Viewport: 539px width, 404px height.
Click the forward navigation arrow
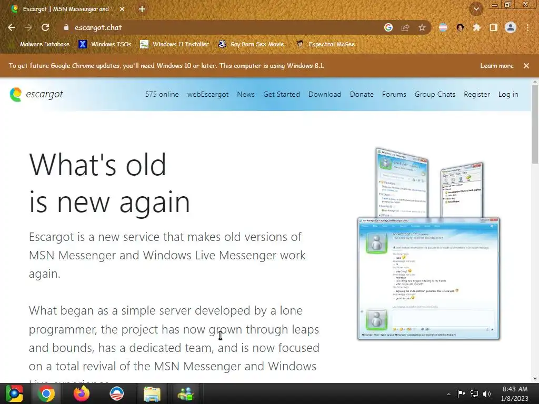(x=28, y=27)
